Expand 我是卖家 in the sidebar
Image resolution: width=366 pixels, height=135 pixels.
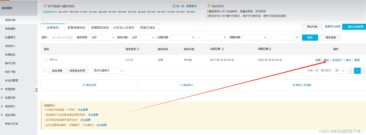click(10, 89)
